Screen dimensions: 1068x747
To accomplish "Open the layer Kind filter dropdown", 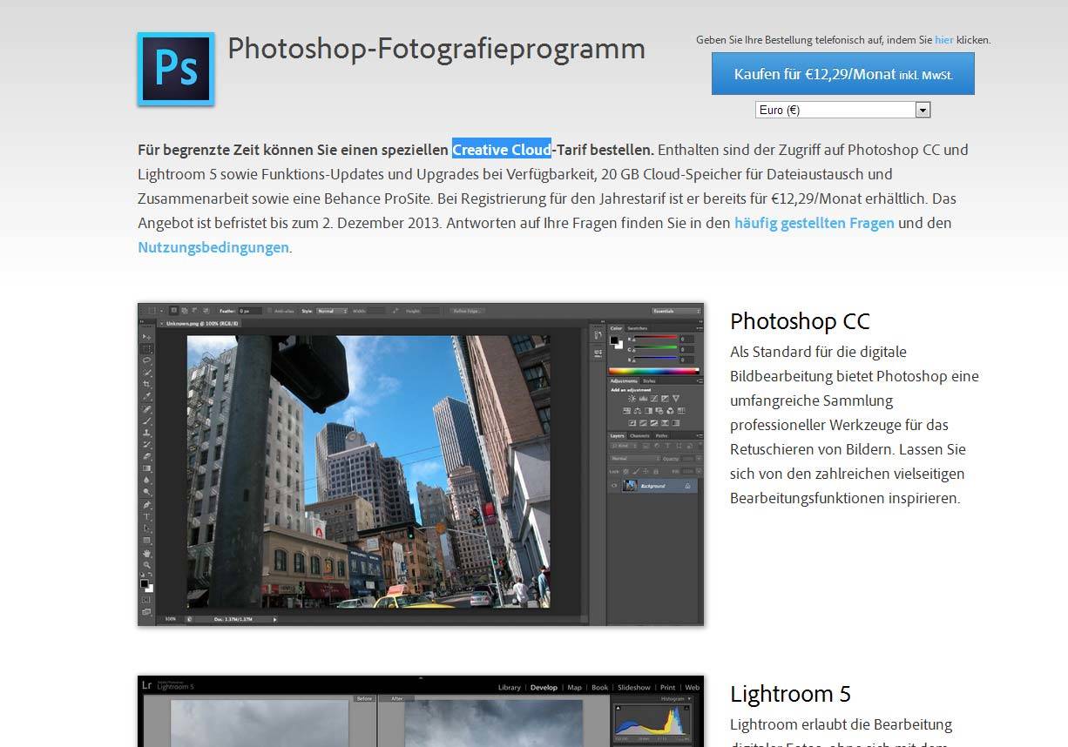I will 623,446.
